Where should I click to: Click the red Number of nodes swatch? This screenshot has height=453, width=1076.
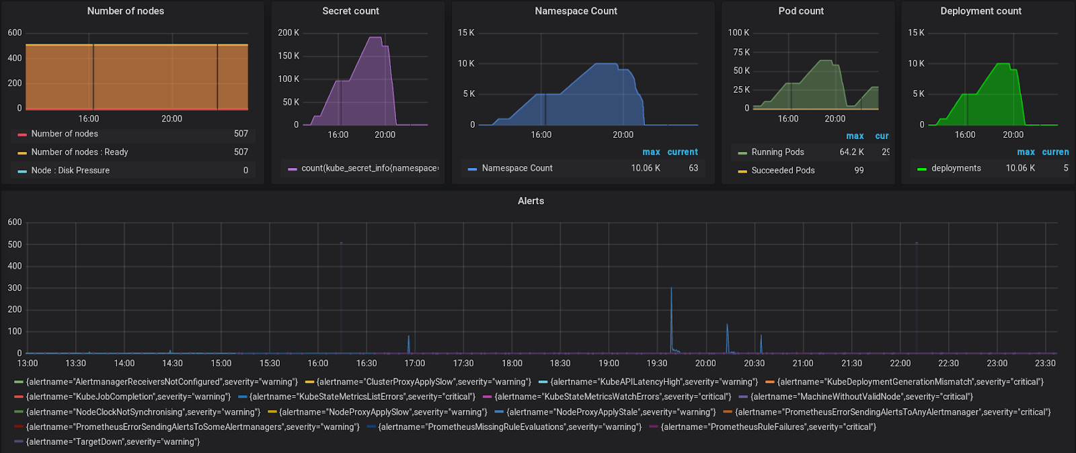[x=22, y=134]
